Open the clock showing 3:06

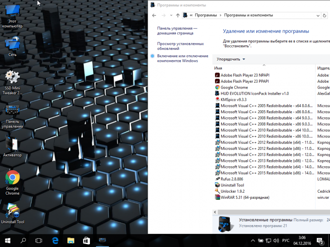[302, 240]
